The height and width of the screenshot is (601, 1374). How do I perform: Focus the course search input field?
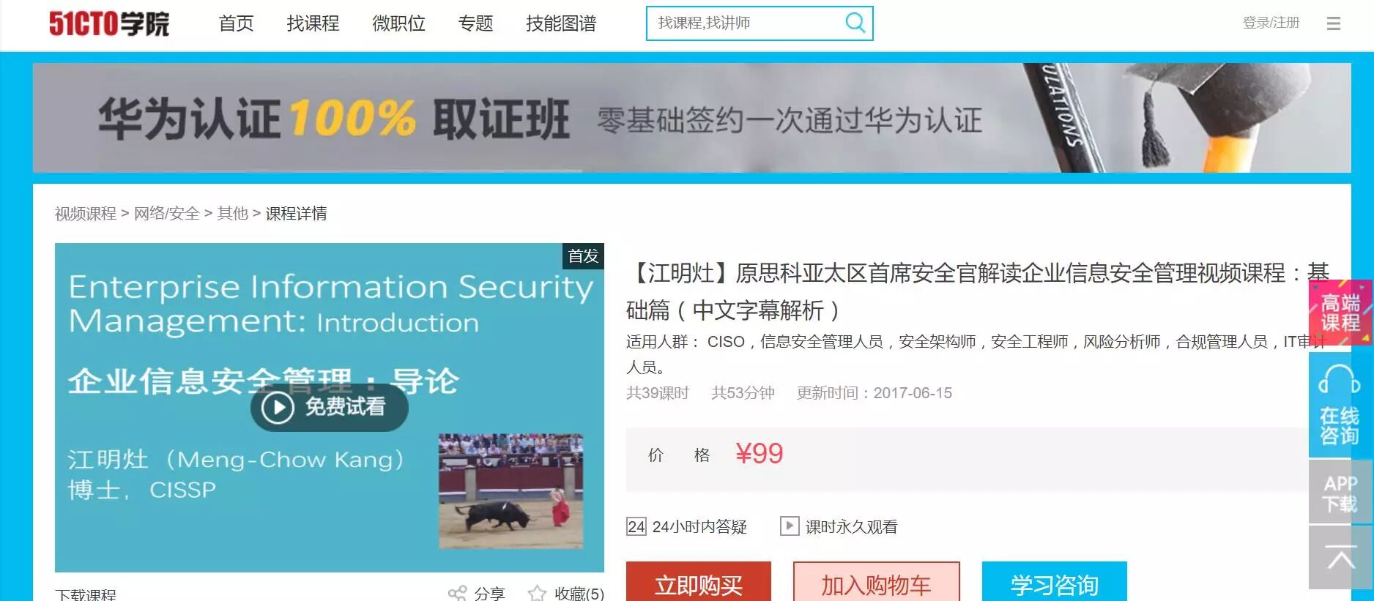pos(747,23)
